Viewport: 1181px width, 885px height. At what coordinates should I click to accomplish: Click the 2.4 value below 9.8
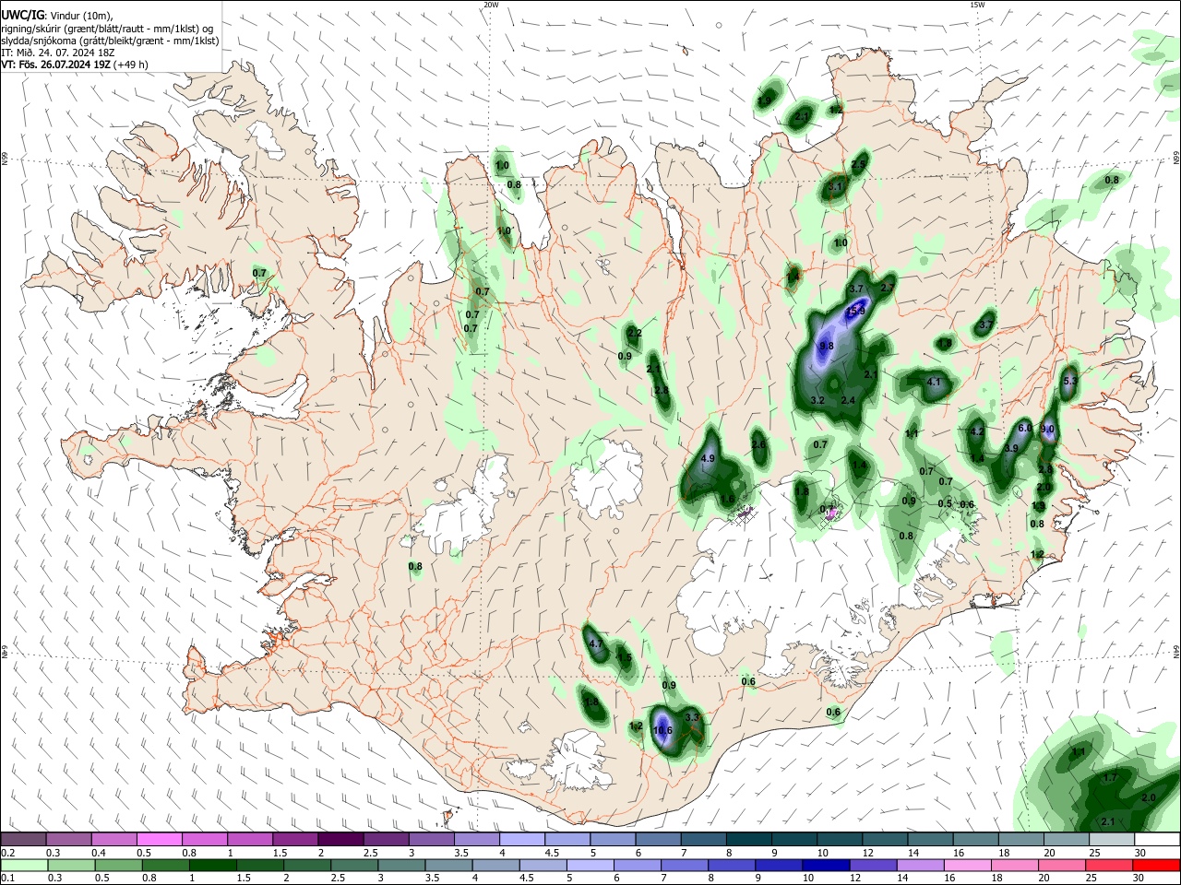pyautogui.click(x=849, y=400)
